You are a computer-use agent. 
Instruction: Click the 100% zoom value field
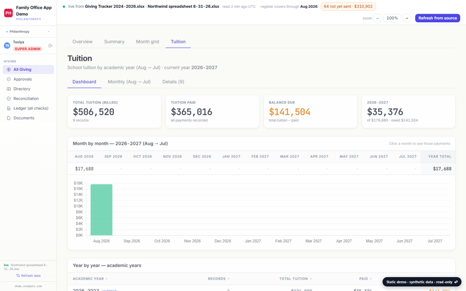(x=392, y=18)
